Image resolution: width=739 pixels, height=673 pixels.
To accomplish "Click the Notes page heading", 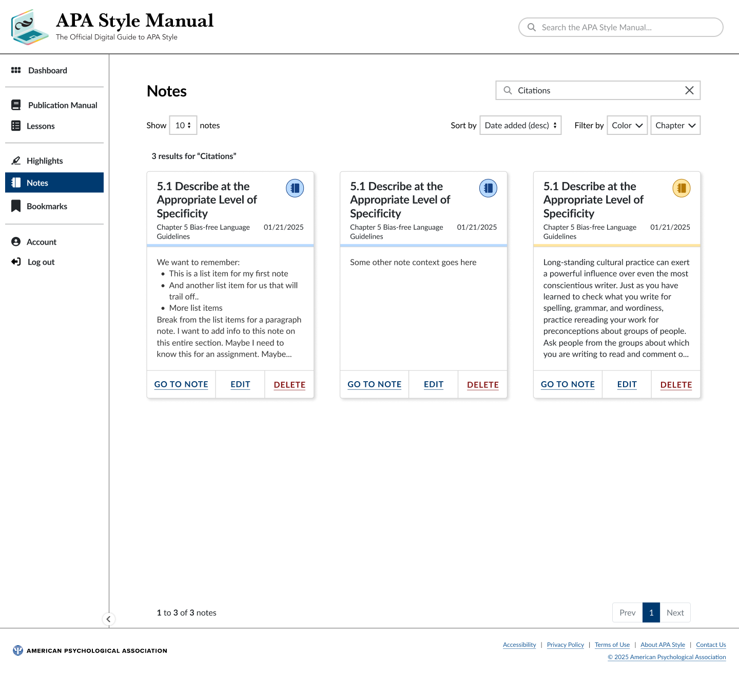I will (167, 91).
